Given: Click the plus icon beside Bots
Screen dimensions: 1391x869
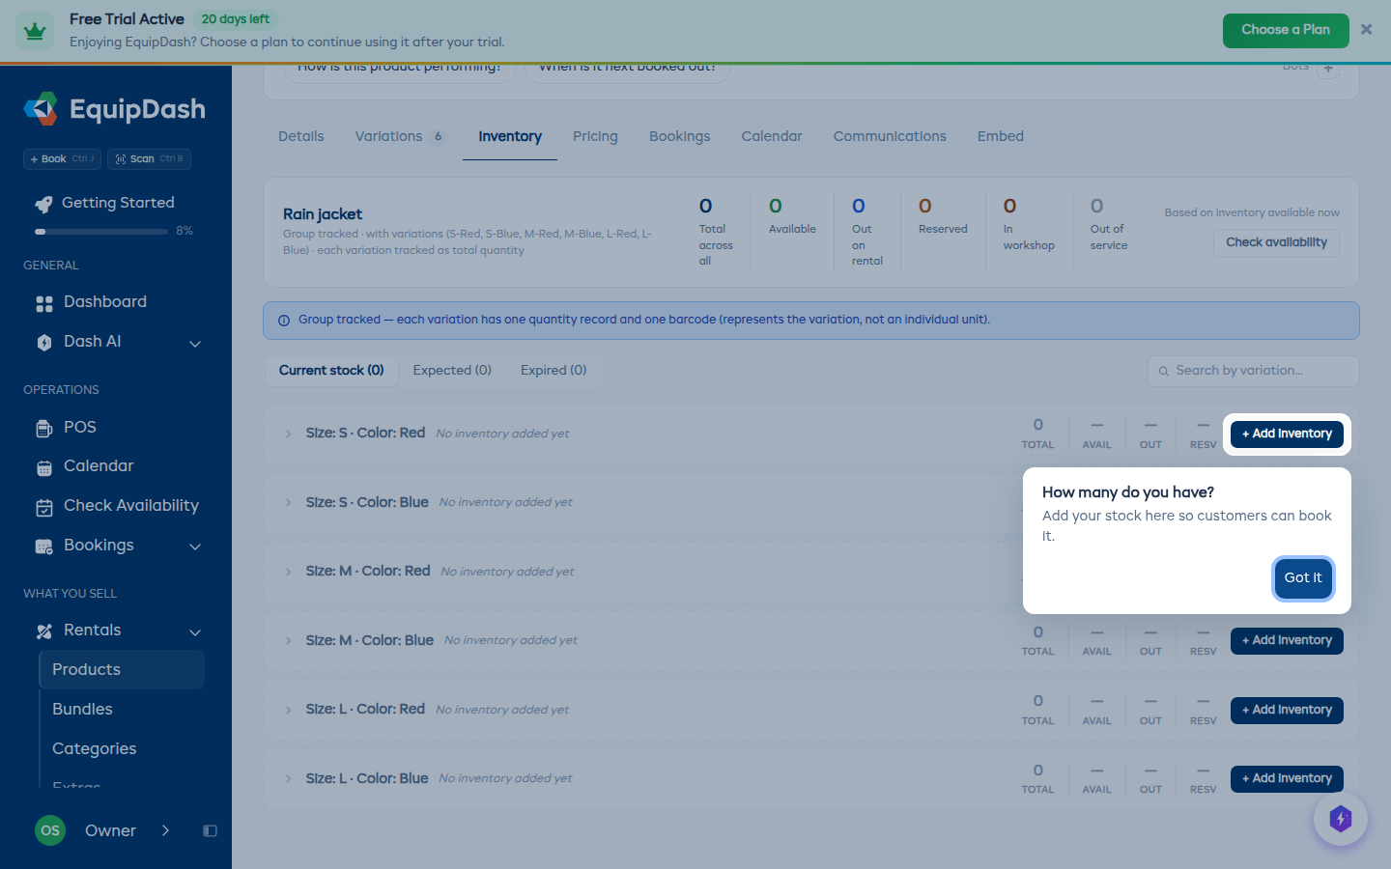Looking at the screenshot, I should pyautogui.click(x=1328, y=69).
